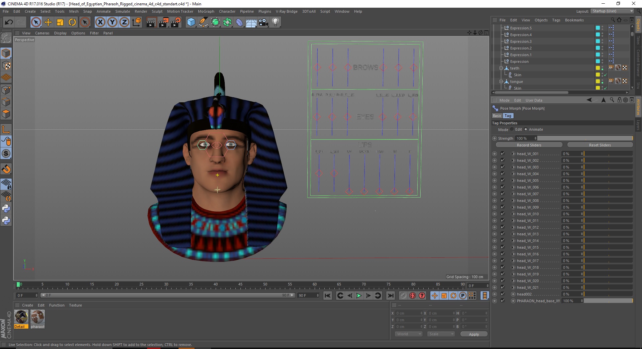Add a Camera object
Viewport: 642px width, 349px height.
pos(263,22)
